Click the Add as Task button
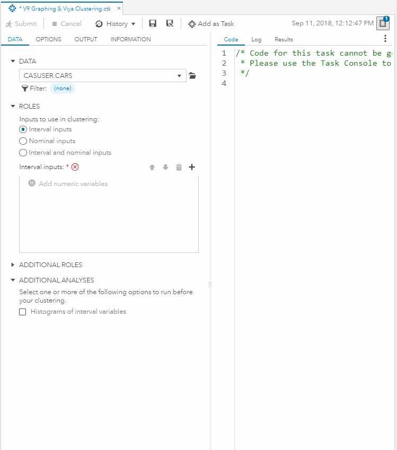This screenshot has height=450, width=397. tap(211, 24)
